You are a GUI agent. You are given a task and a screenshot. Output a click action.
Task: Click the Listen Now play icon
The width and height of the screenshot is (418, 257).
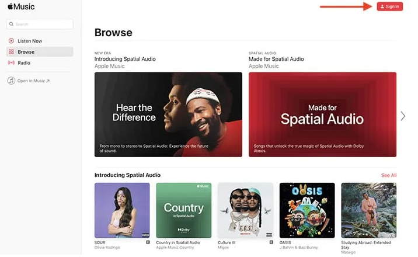11,41
